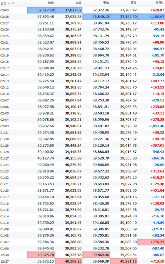165x264 pixels.
Task: Select the 01/07 close 40,083.30
Action: point(128,242)
